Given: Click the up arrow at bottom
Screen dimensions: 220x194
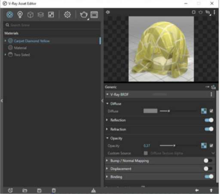Looking at the screenshot, I should [211, 190].
